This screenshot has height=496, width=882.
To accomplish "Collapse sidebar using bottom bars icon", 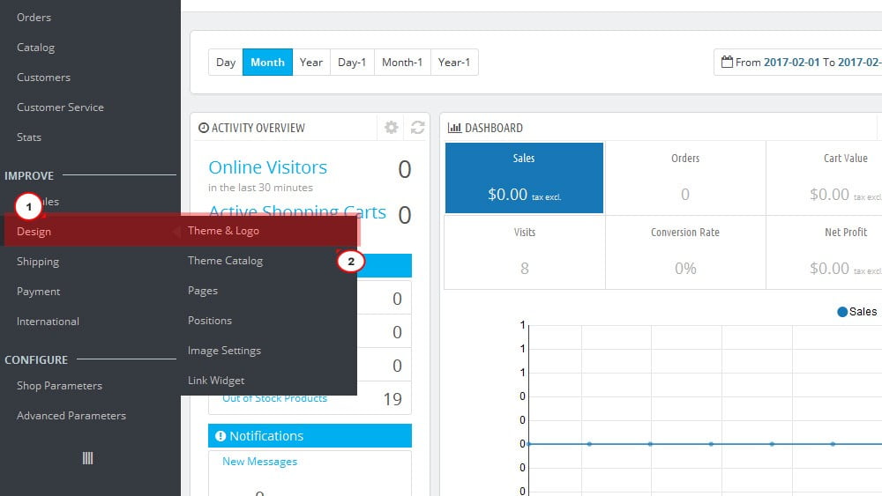I will point(87,458).
